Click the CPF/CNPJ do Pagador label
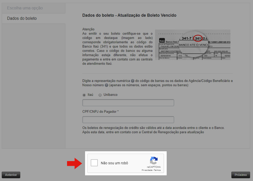The height and width of the screenshot is (181, 253). click(100, 112)
